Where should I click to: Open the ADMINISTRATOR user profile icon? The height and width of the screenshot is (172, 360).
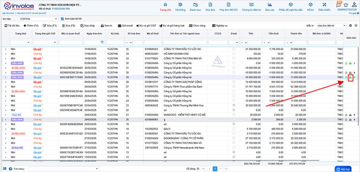(x=354, y=5)
